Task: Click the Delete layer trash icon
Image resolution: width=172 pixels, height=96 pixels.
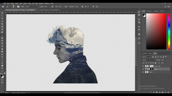Action: (168, 93)
